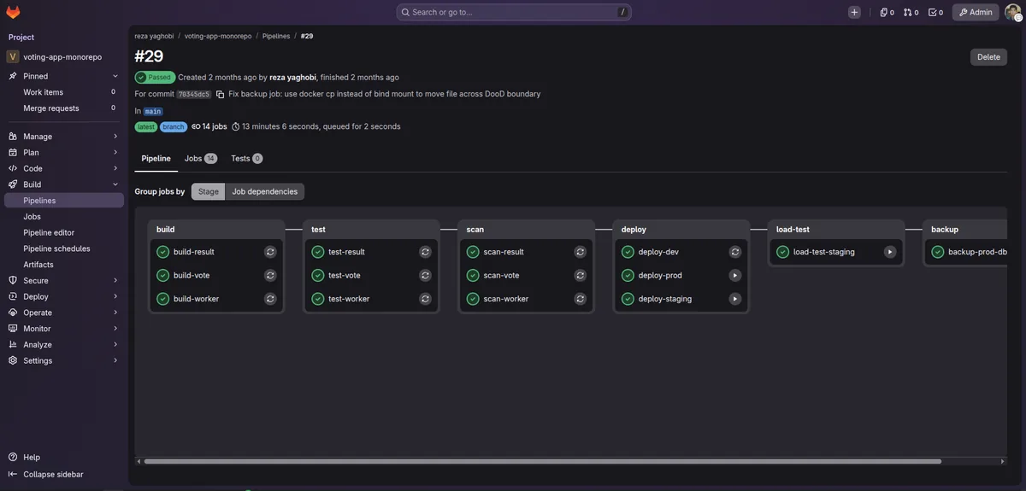
Task: Open Jobs in the Build sidebar
Action: click(64, 216)
